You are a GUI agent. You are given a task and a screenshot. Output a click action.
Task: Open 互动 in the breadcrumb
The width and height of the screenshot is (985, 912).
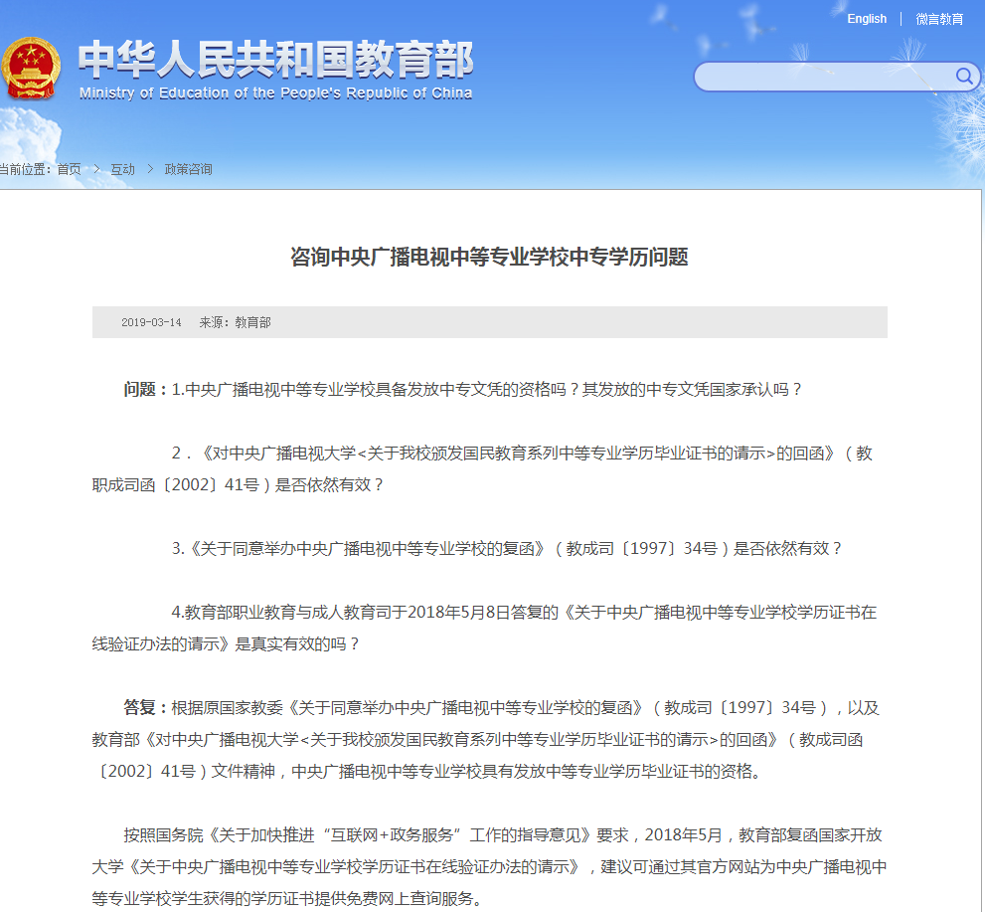click(122, 169)
